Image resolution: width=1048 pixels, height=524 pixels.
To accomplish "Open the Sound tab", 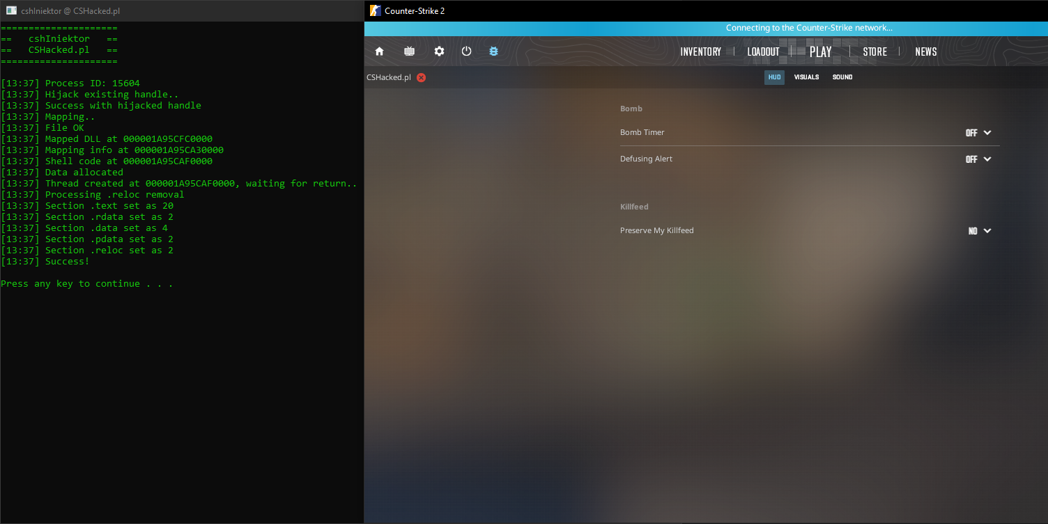I will (x=842, y=77).
